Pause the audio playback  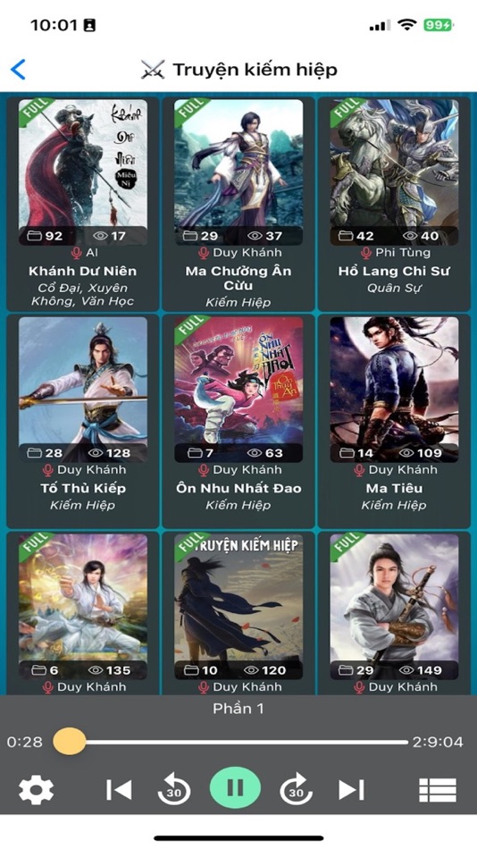(x=235, y=787)
